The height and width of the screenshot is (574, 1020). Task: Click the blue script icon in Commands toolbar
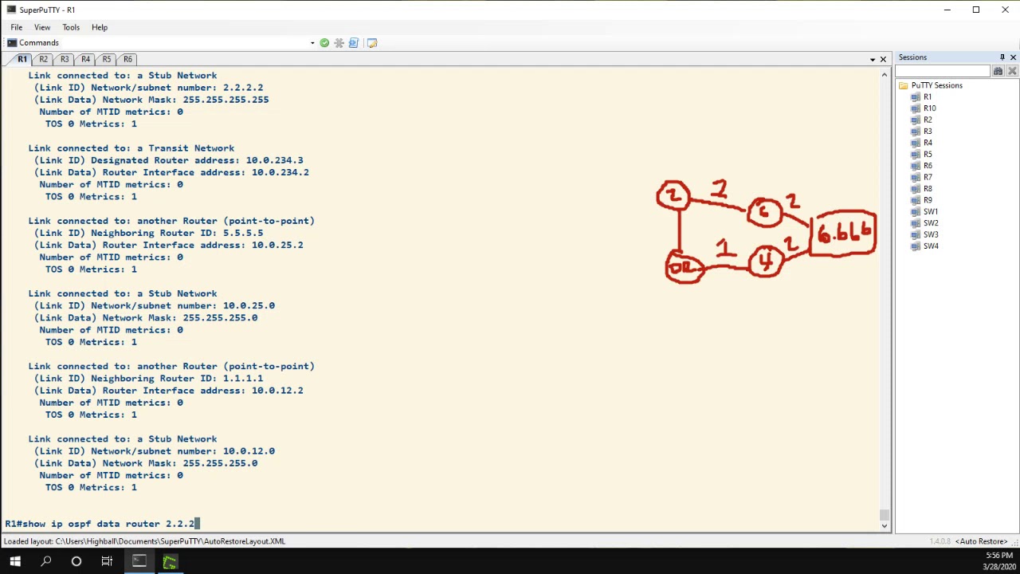pyautogui.click(x=354, y=43)
